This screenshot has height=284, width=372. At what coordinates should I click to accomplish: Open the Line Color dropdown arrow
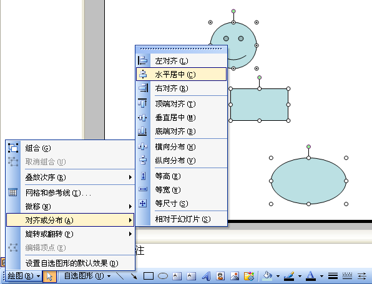click(x=300, y=276)
